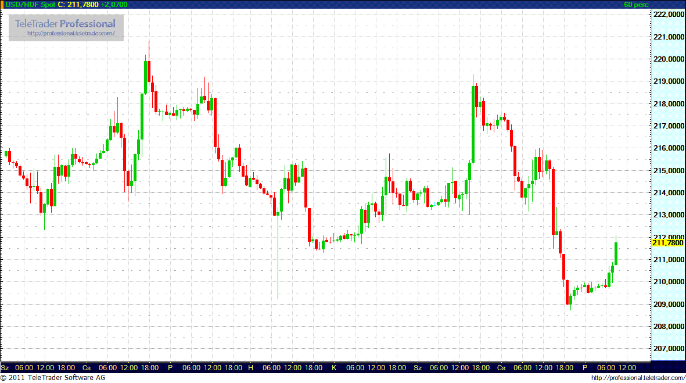
Task: Click the lowest red candle near 209
Action: (567, 292)
